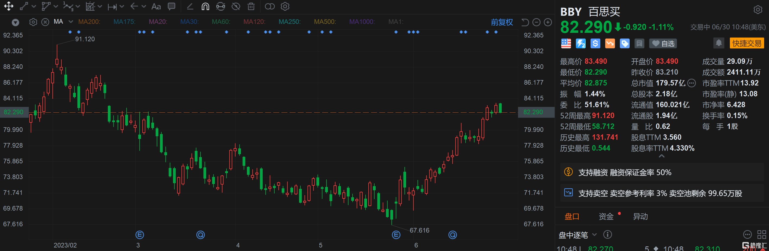Open MA indicator settings gear

[x=33, y=22]
